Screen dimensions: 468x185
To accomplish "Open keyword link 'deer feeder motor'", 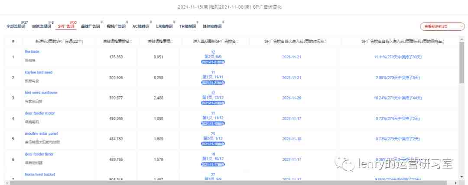I will click(40, 113).
